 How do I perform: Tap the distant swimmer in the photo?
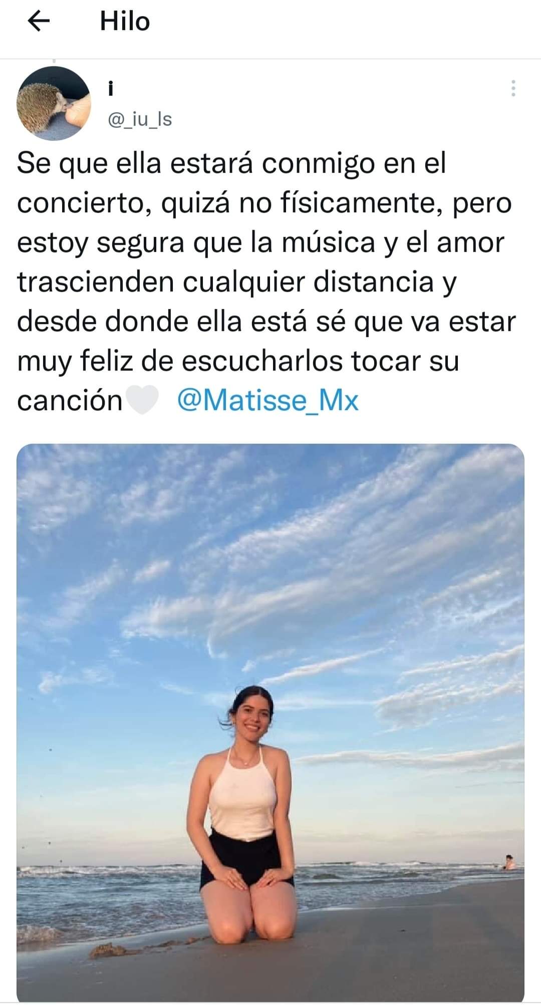pos(509,862)
